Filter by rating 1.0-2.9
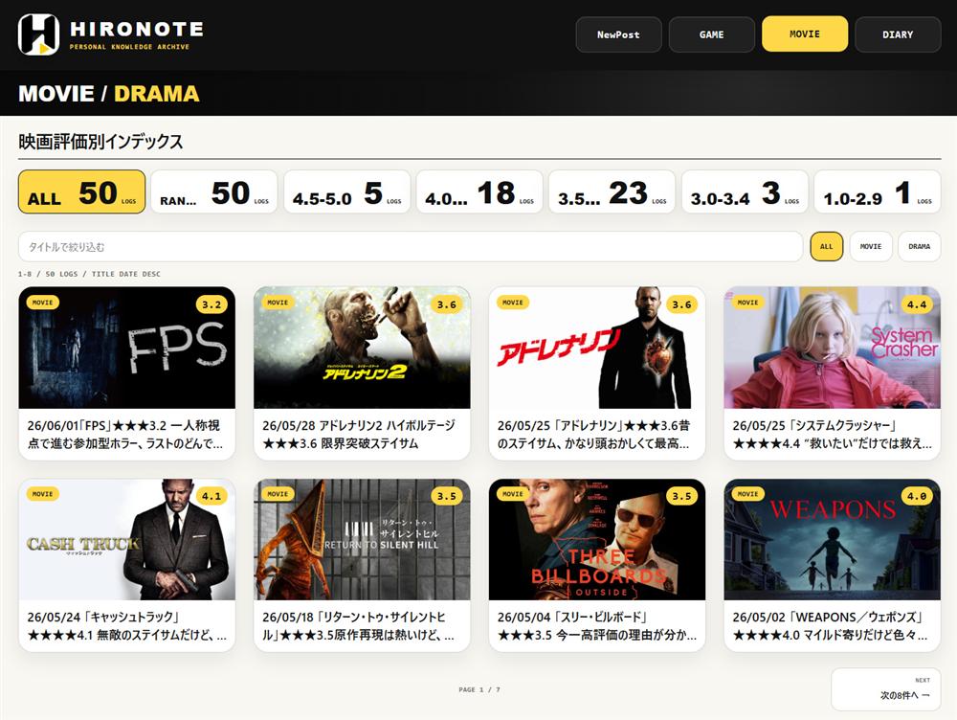Viewport: 957px width, 720px height. point(878,191)
